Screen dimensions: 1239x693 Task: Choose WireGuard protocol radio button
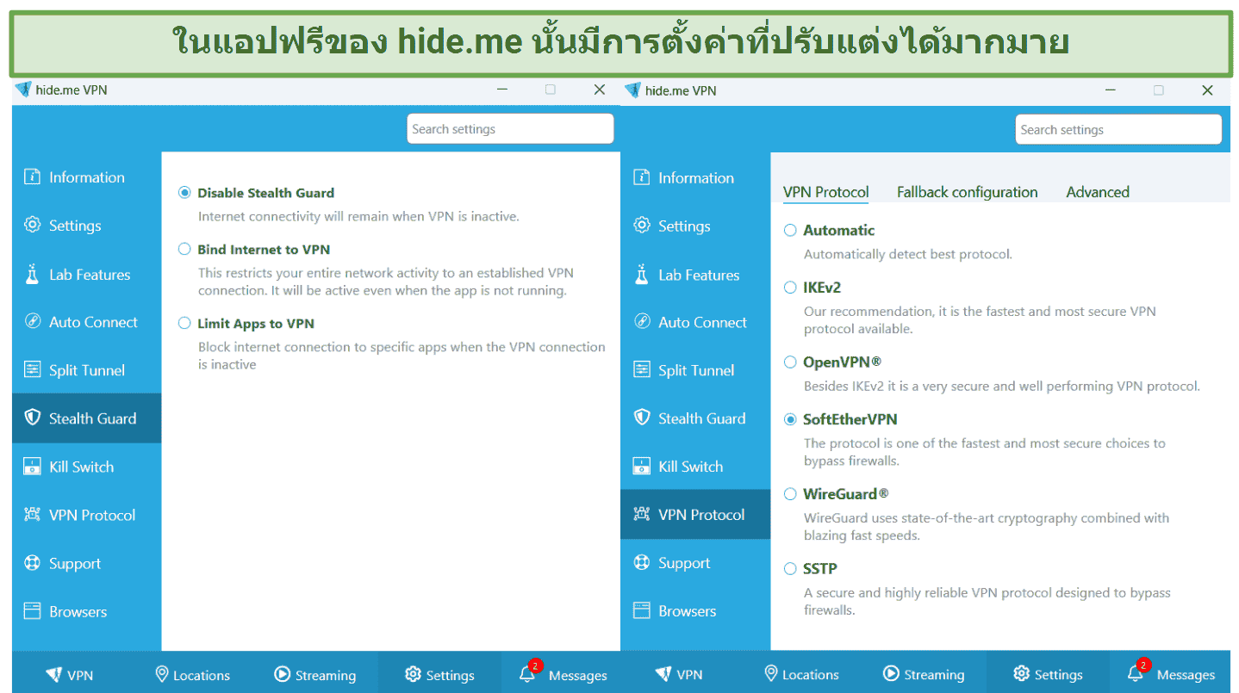coord(790,494)
